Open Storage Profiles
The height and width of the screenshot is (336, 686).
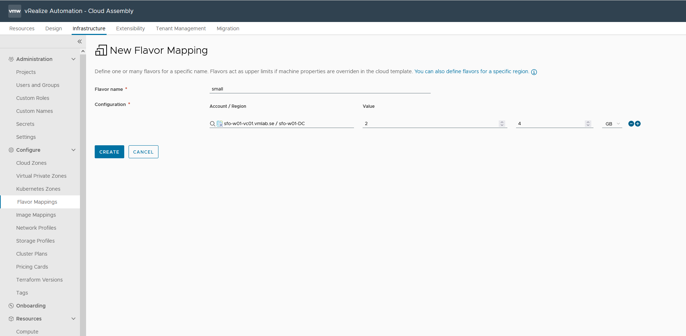(35, 241)
